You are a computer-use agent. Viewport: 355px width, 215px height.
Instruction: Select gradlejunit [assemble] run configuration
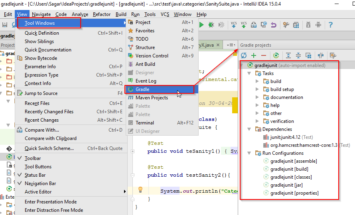point(294,161)
